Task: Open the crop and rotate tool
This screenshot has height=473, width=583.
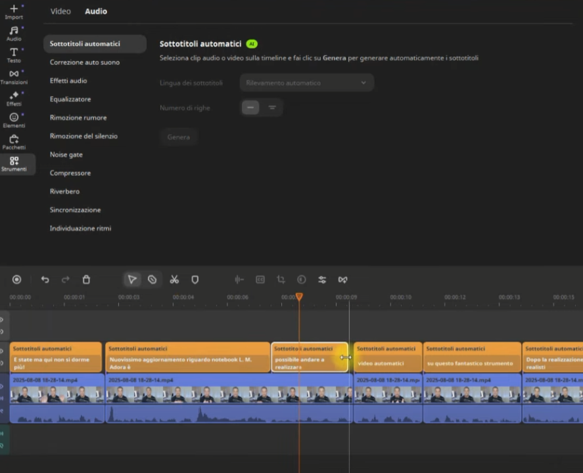Action: click(x=281, y=279)
